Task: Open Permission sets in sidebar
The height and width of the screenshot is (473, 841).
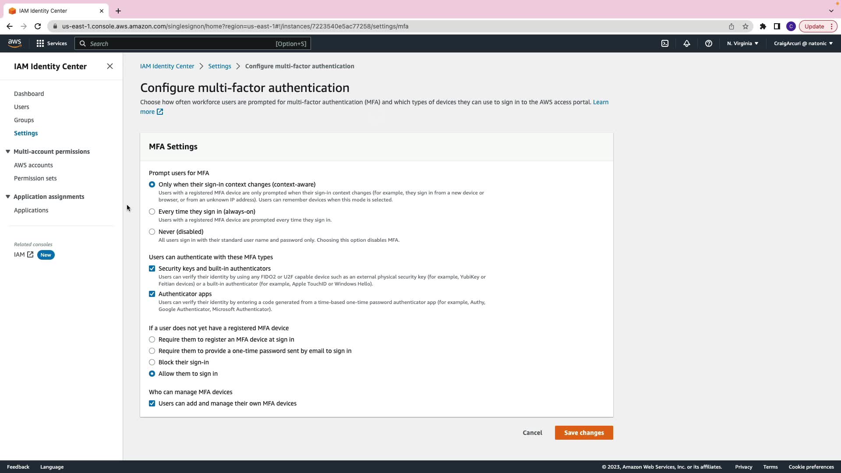Action: pyautogui.click(x=35, y=178)
